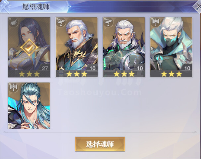Screen dimensions: 201x159
Task: Confirm with the 选择魂师 button
Action: (100, 144)
